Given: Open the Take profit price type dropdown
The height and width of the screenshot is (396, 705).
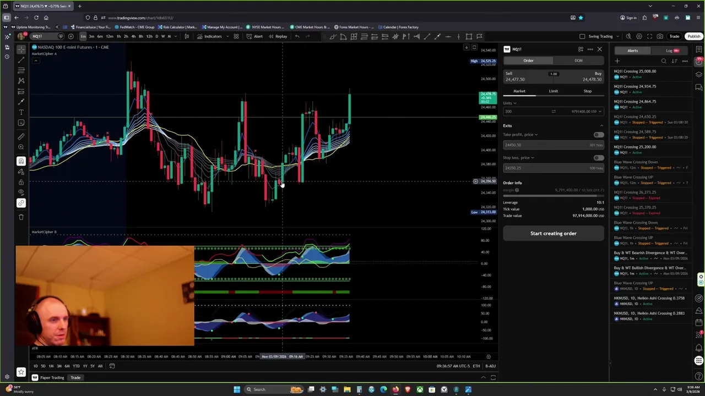Looking at the screenshot, I should [520, 134].
